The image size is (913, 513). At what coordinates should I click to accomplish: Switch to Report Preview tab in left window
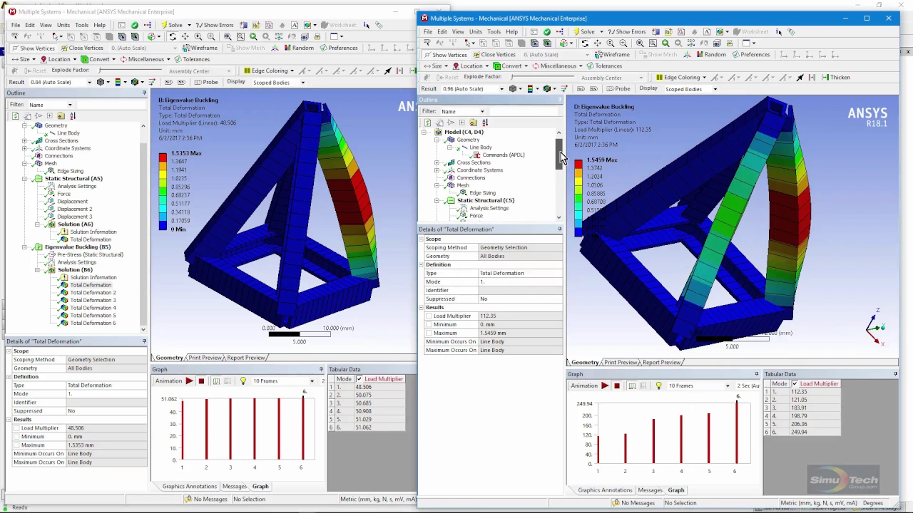point(245,358)
